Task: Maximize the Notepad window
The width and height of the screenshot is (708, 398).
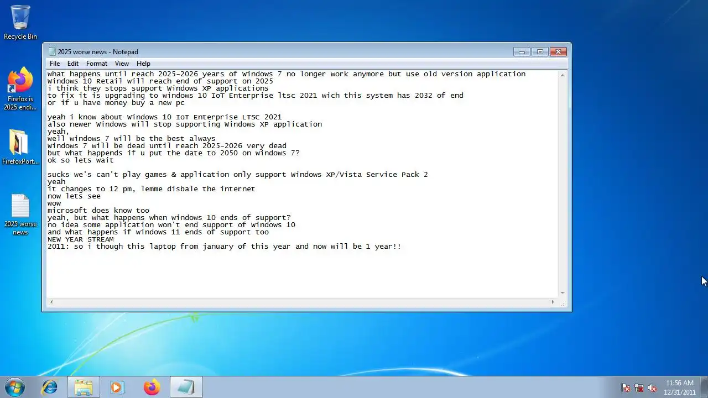Action: click(x=540, y=52)
